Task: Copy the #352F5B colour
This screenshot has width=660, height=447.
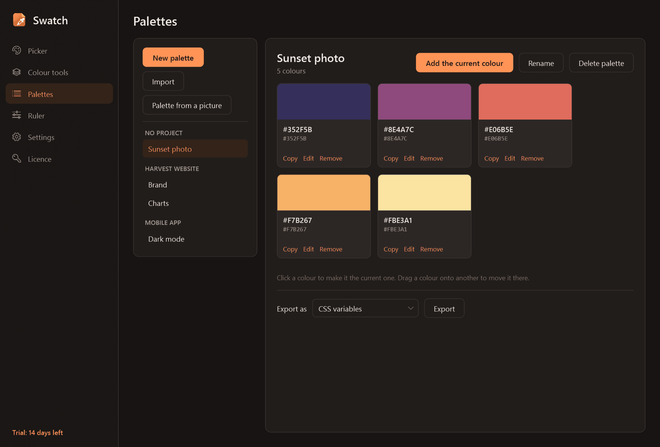Action: click(290, 158)
